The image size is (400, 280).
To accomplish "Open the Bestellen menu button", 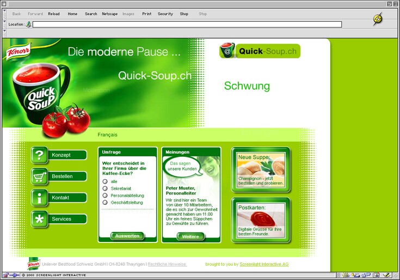I will pos(67,176).
